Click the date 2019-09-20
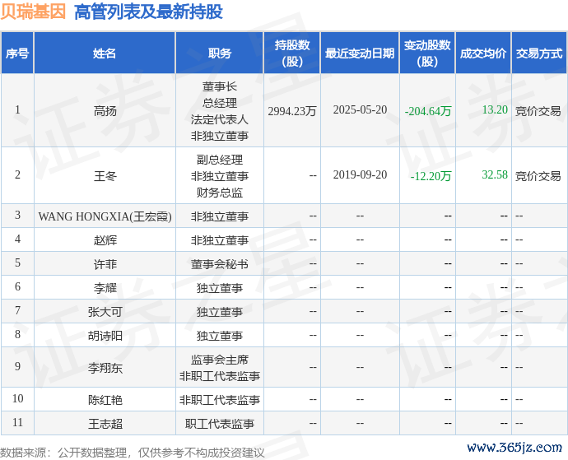Image resolution: width=568 pixels, height=460 pixels. (360, 175)
